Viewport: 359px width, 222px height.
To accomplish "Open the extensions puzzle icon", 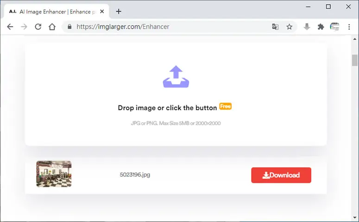I will tap(321, 27).
